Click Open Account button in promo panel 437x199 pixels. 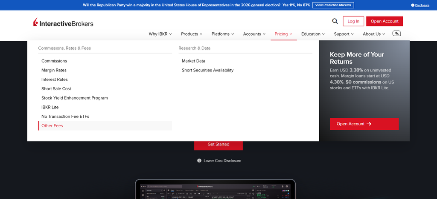364,124
